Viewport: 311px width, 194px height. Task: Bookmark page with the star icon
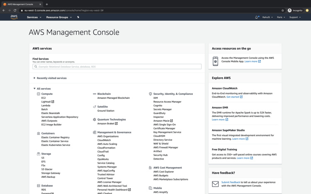pyautogui.click(x=283, y=10)
